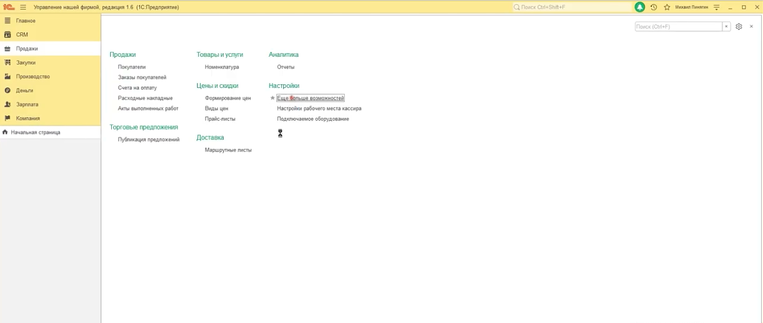763x323 pixels.
Task: Open Заказы покупателей link
Action: coord(142,78)
